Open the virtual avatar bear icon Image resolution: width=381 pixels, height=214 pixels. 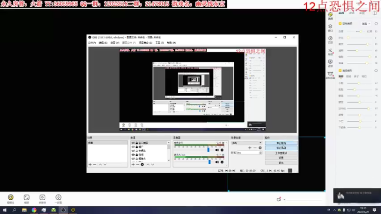[330, 75]
